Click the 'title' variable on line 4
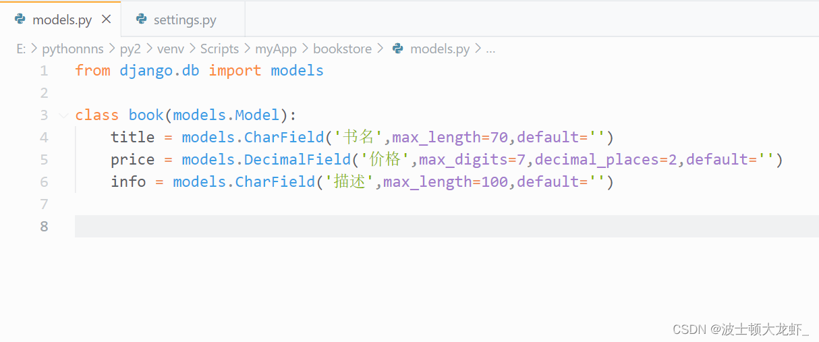This screenshot has height=342, width=819. click(x=133, y=138)
